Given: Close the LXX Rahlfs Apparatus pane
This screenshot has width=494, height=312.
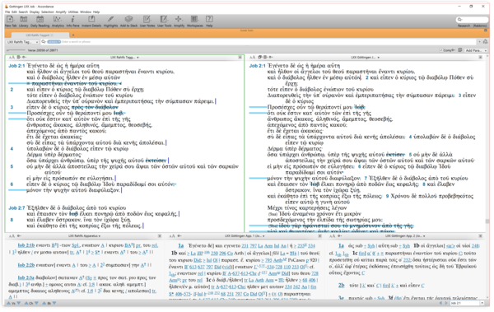Looking at the screenshot, I should click(160, 236).
